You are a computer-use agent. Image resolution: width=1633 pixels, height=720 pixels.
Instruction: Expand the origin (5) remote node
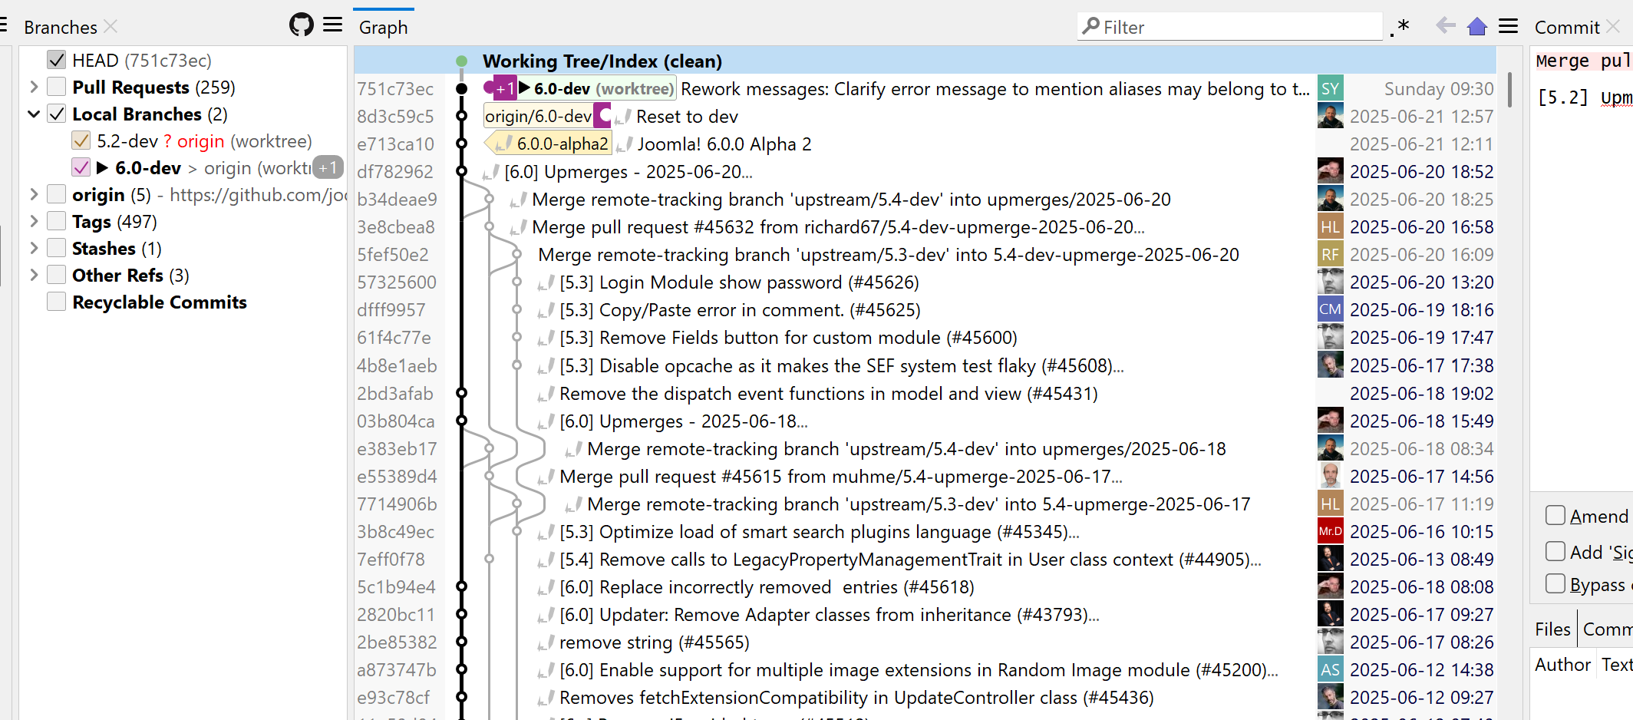click(x=33, y=194)
